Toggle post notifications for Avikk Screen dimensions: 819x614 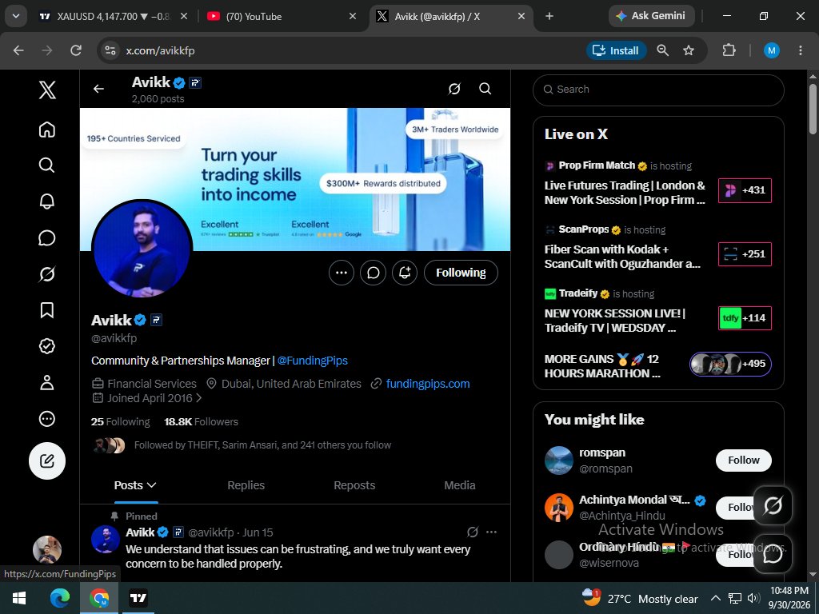tap(405, 273)
